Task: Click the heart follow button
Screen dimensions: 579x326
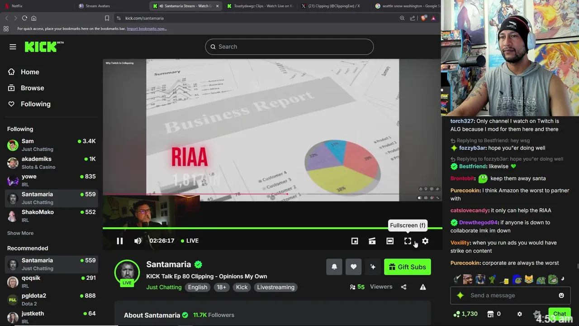Action: point(353,267)
